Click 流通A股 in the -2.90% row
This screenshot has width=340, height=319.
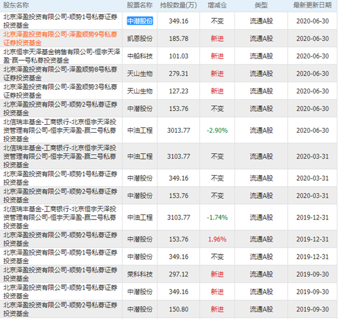click(x=261, y=130)
